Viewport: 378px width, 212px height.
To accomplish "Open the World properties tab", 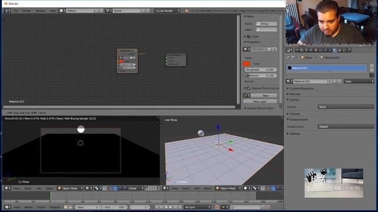I will tap(311, 50).
